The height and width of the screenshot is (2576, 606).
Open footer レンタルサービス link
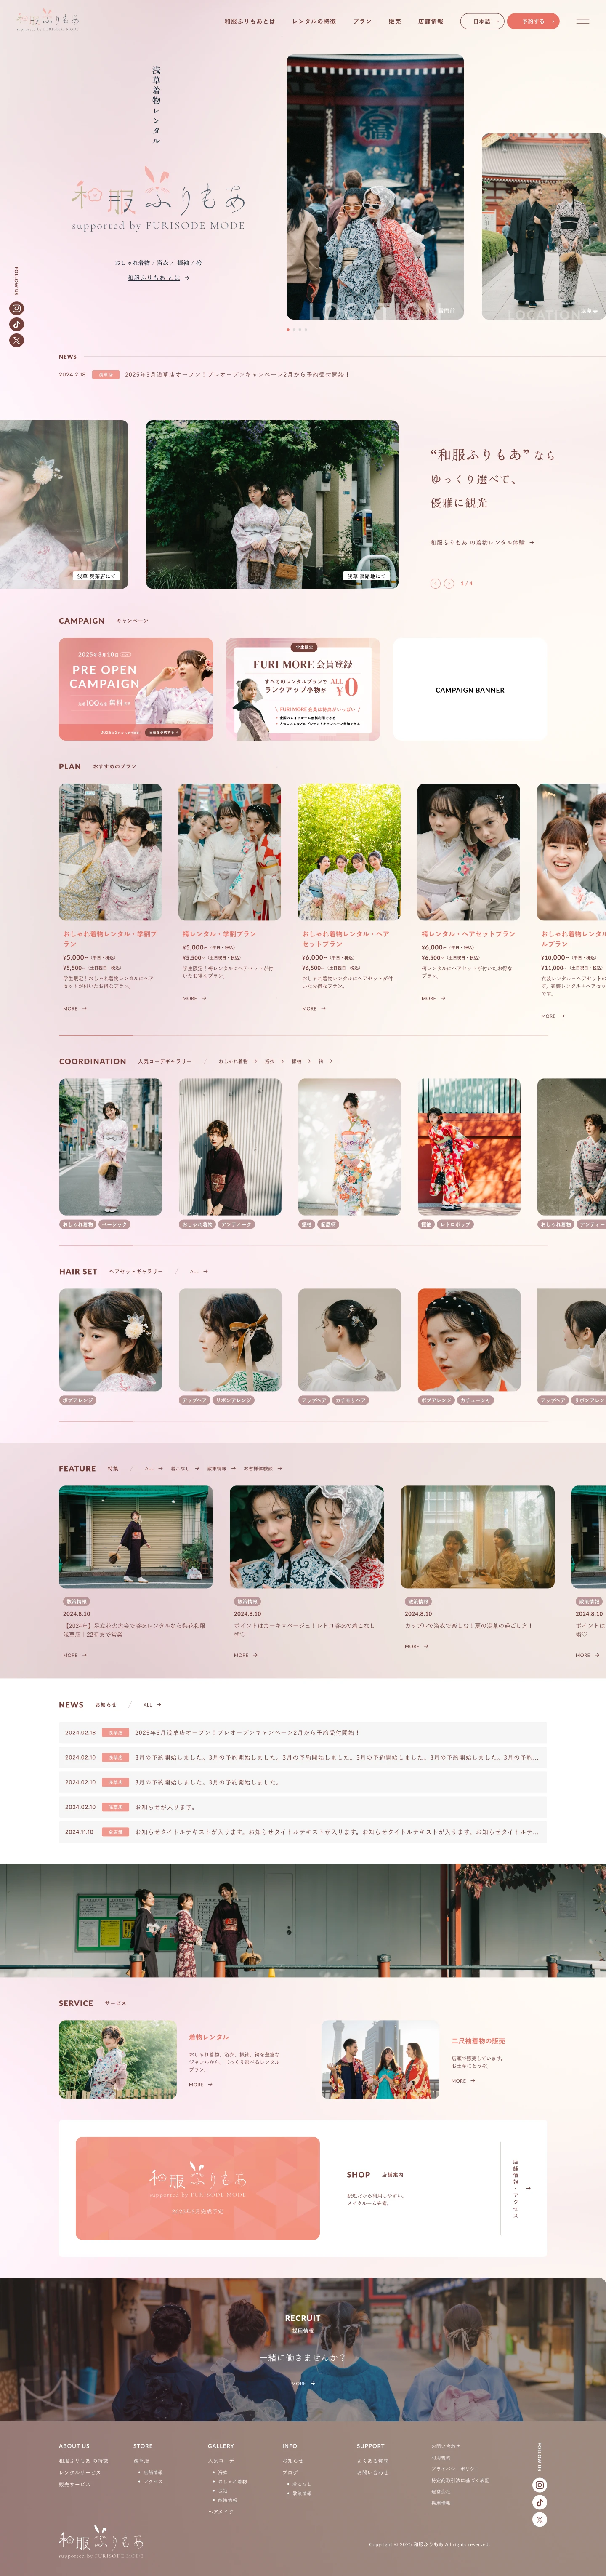tap(80, 2472)
